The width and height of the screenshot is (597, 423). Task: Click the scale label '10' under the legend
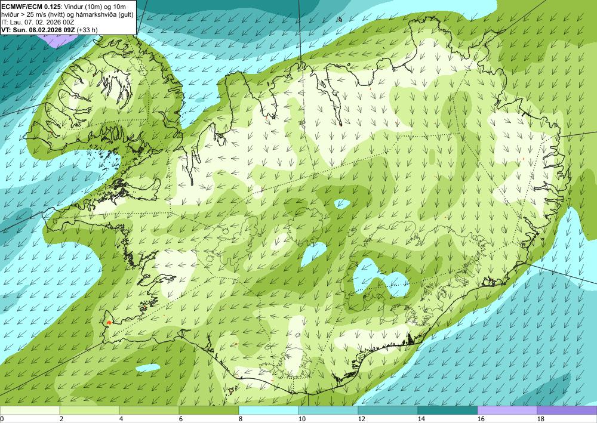[301, 419]
